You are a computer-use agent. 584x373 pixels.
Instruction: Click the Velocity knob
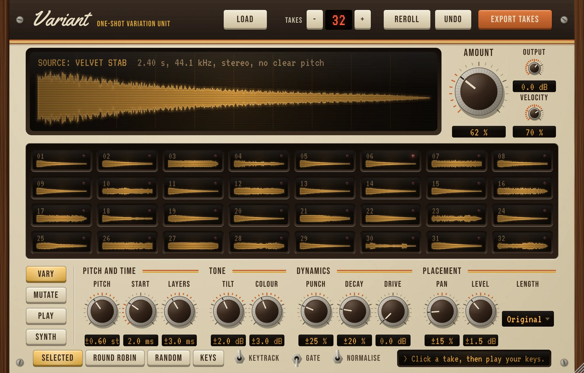click(x=534, y=114)
